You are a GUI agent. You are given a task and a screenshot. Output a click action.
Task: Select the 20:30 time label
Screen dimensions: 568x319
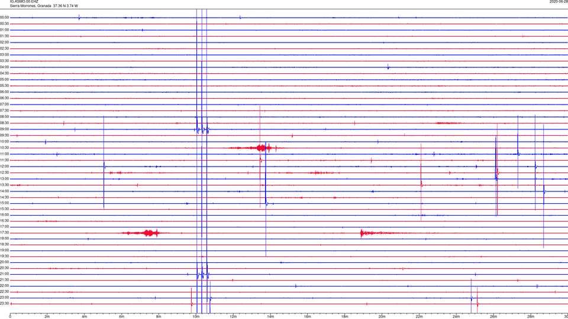point(4,268)
